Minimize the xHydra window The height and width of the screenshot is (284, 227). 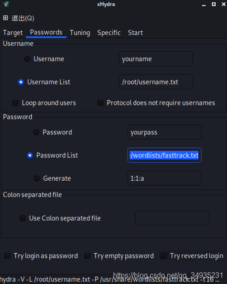204,5
